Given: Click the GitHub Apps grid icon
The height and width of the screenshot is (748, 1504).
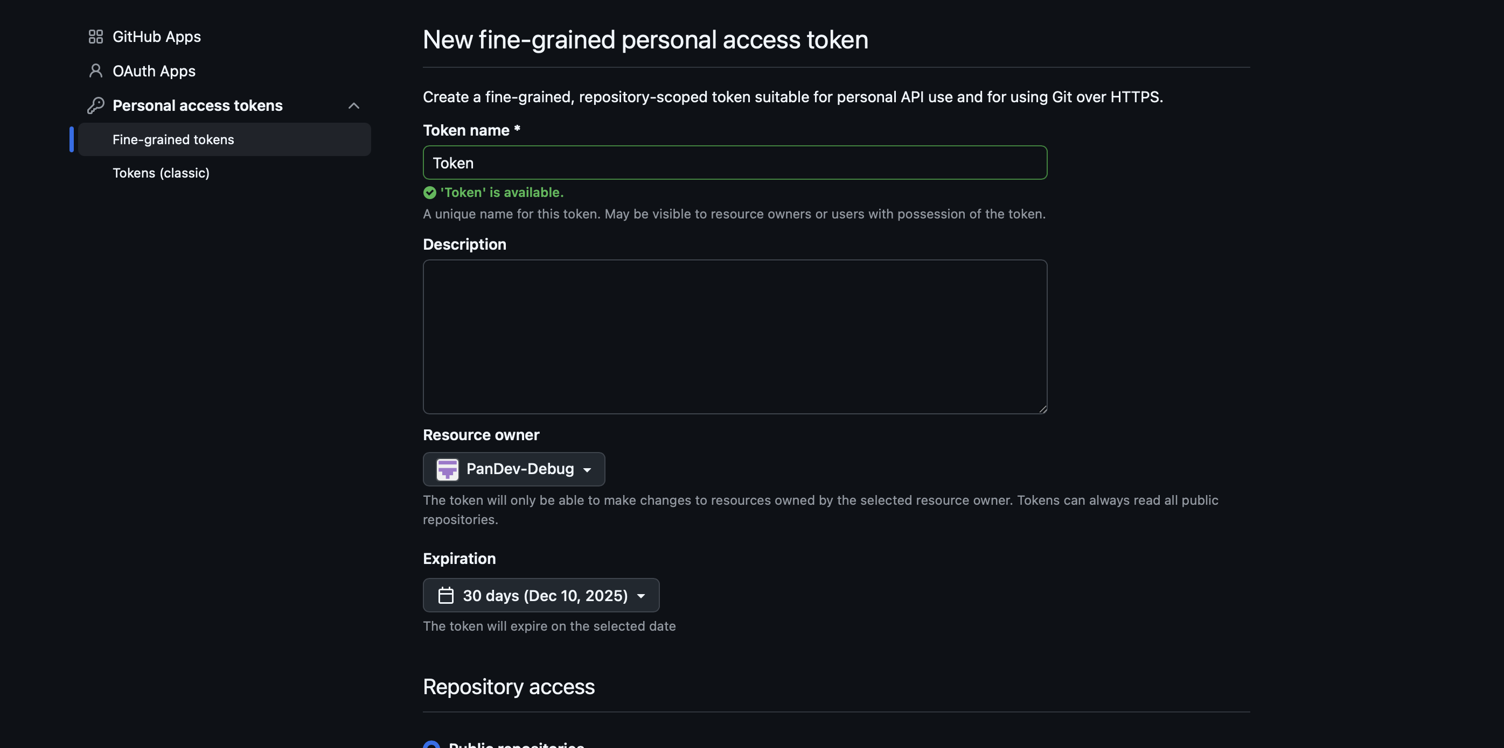Looking at the screenshot, I should click(x=96, y=36).
